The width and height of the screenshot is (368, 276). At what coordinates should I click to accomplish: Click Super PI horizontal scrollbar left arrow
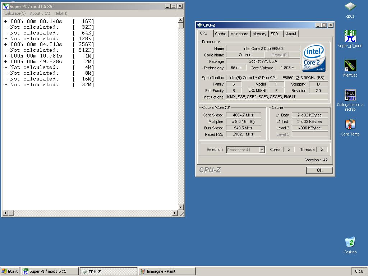pyautogui.click(x=5, y=213)
